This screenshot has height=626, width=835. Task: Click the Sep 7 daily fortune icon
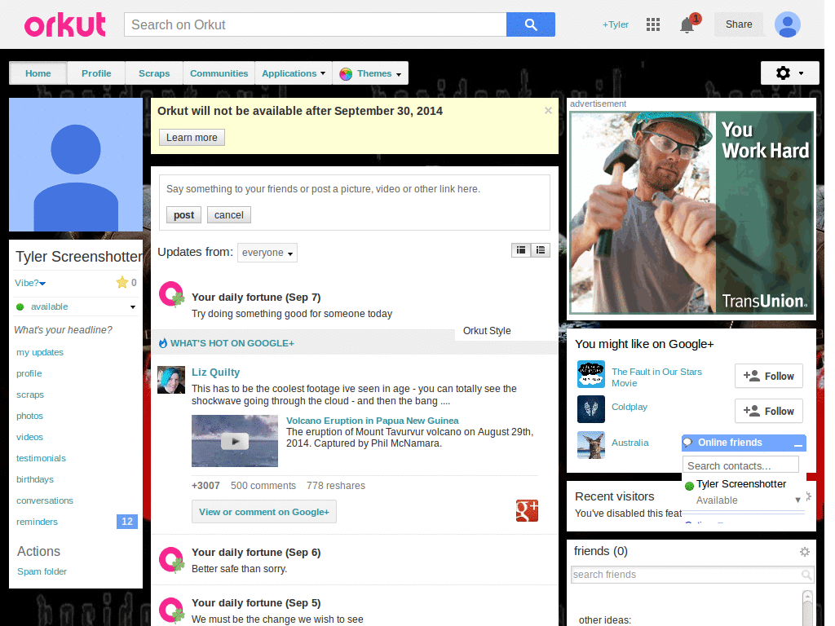(x=171, y=294)
